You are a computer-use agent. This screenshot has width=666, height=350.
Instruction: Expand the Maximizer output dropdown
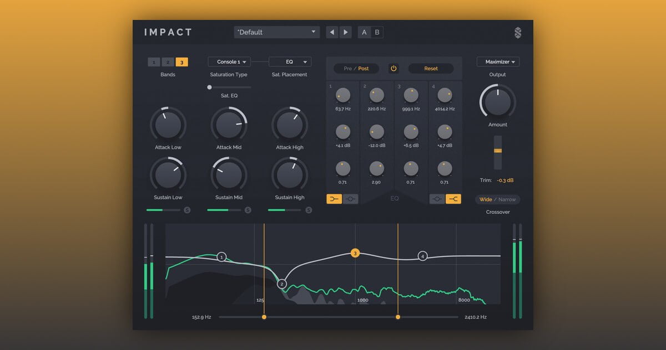pos(498,62)
